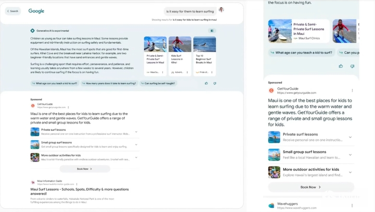
Task: Open Wavehuggers site icon
Action: pos(271,206)
